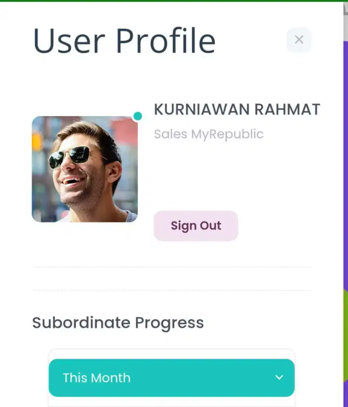Click the Subordinate Progress section title

(x=118, y=323)
